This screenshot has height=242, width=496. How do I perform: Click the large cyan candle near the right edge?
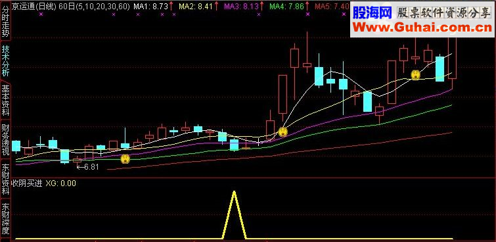click(440, 69)
